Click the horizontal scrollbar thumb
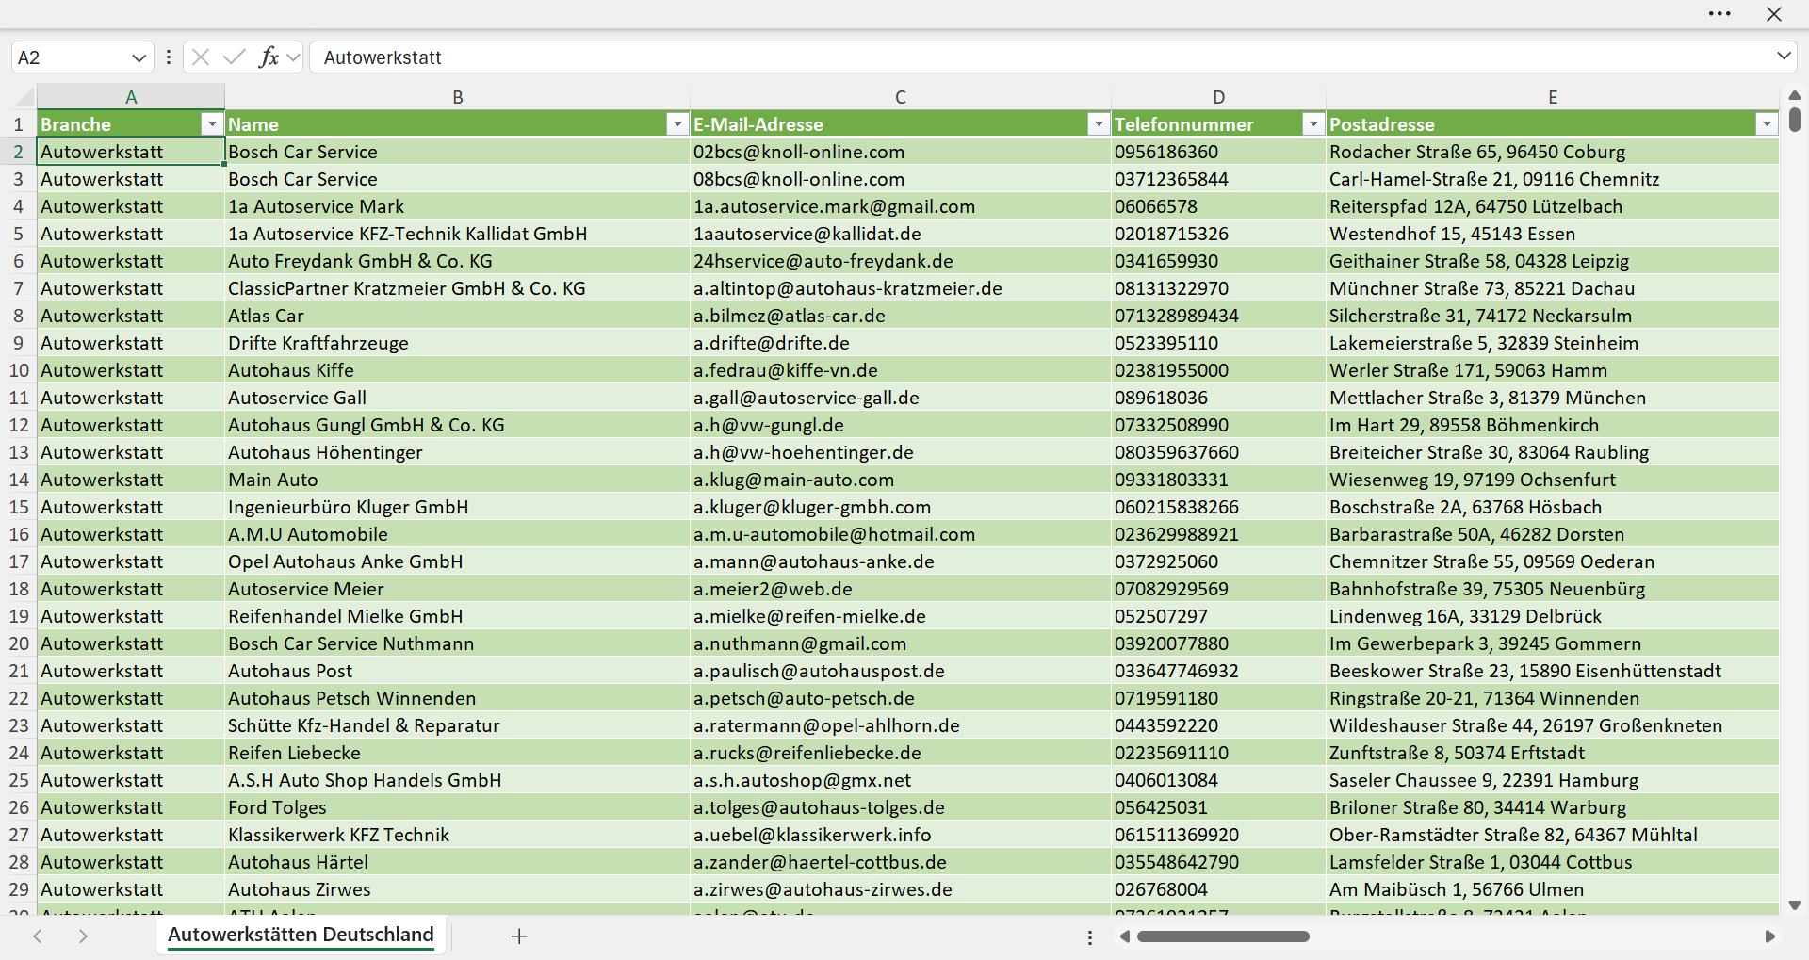This screenshot has height=960, width=1809. pyautogui.click(x=1223, y=936)
